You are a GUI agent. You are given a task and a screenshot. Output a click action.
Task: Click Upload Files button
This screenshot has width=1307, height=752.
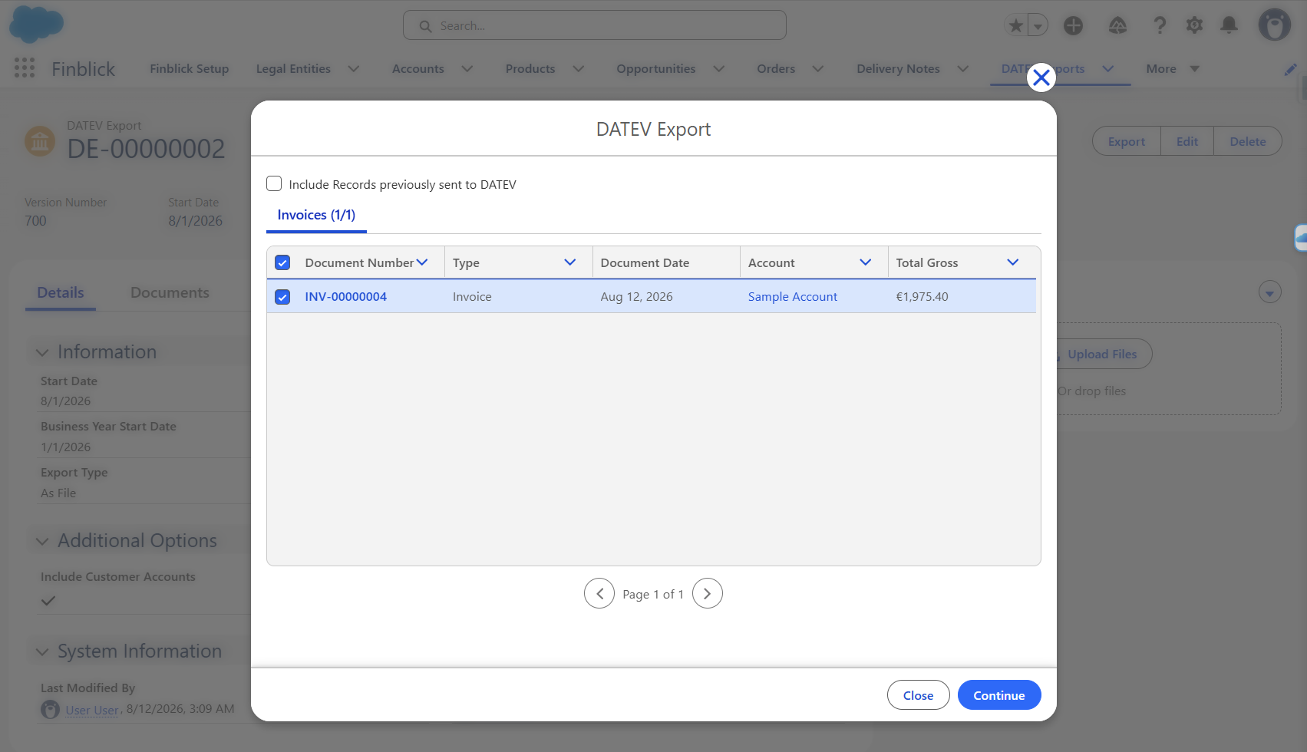pyautogui.click(x=1103, y=354)
